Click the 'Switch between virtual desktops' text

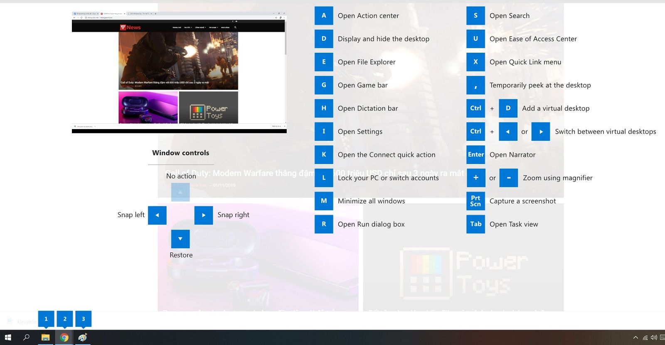pyautogui.click(x=606, y=132)
